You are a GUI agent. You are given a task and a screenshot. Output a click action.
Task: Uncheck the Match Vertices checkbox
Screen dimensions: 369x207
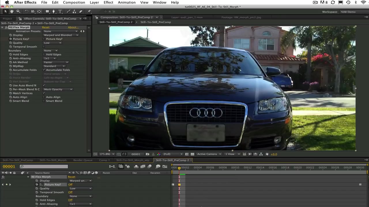[44, 93]
